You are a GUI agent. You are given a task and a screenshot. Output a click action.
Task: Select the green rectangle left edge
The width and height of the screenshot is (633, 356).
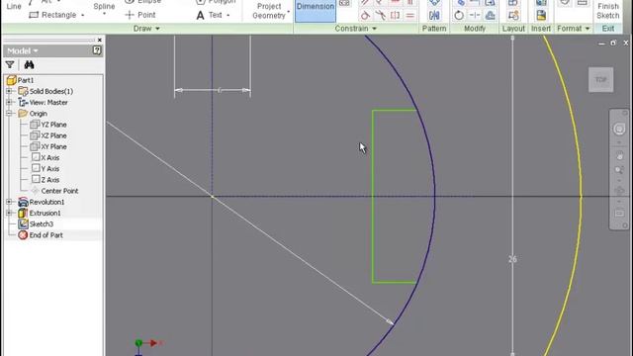(373, 196)
